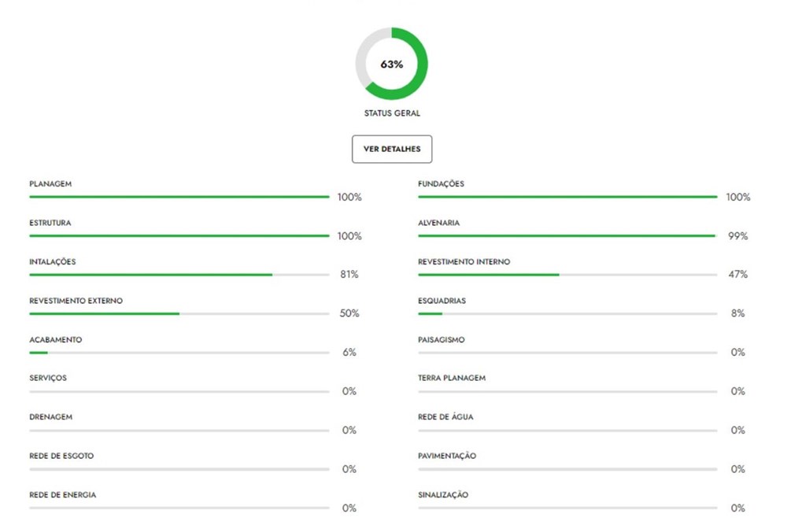This screenshot has height=525, width=787.
Task: Click the INTALAÇÕES 81% progress bar
Action: tap(179, 275)
